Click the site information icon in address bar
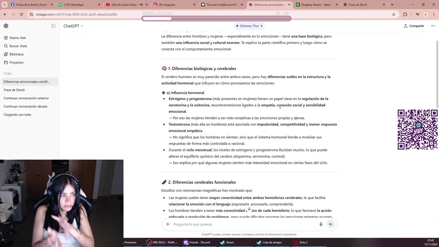439x247 pixels. (x=32, y=14)
